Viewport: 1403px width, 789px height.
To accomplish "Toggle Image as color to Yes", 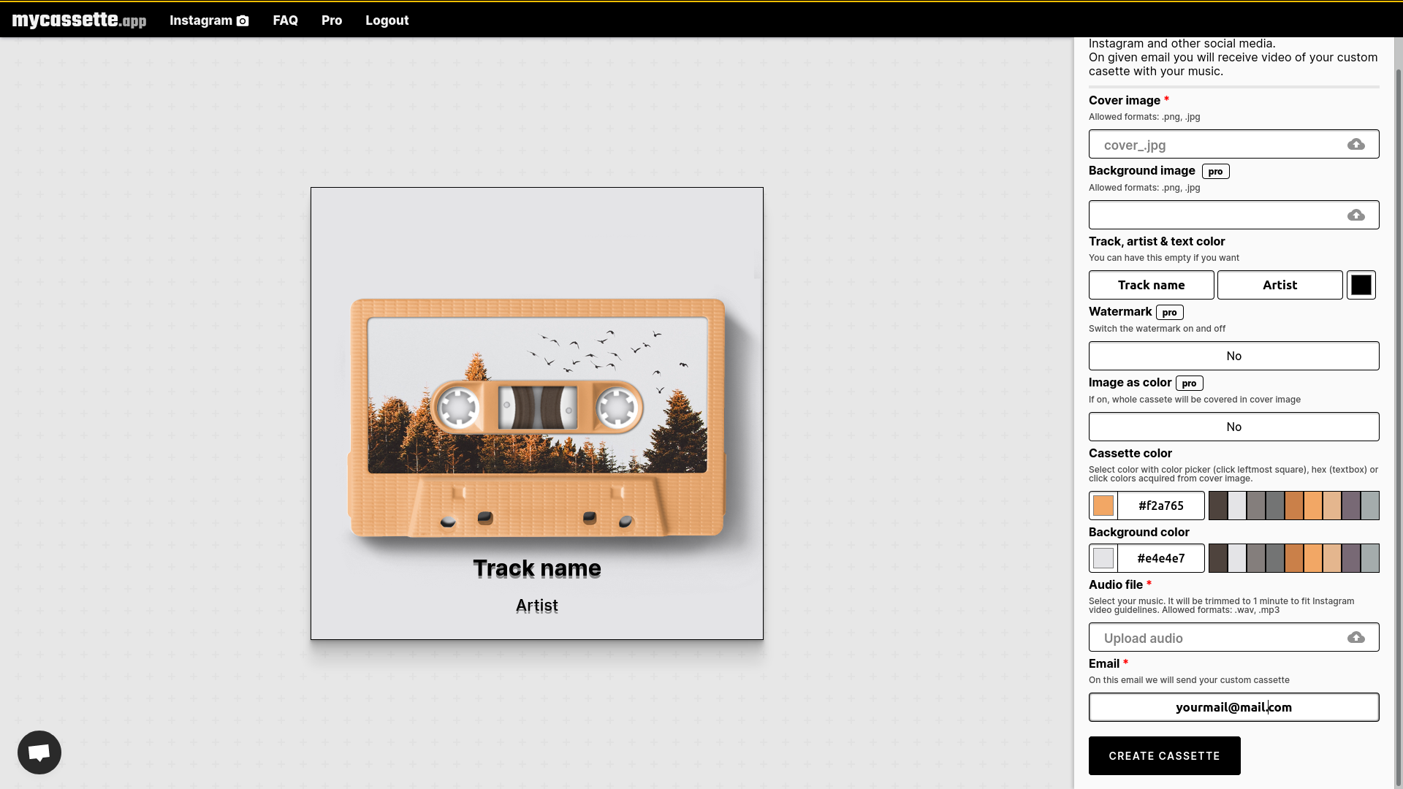I will [x=1233, y=426].
